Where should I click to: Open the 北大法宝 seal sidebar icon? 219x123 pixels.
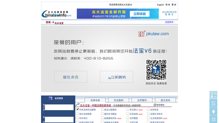click(x=213, y=95)
